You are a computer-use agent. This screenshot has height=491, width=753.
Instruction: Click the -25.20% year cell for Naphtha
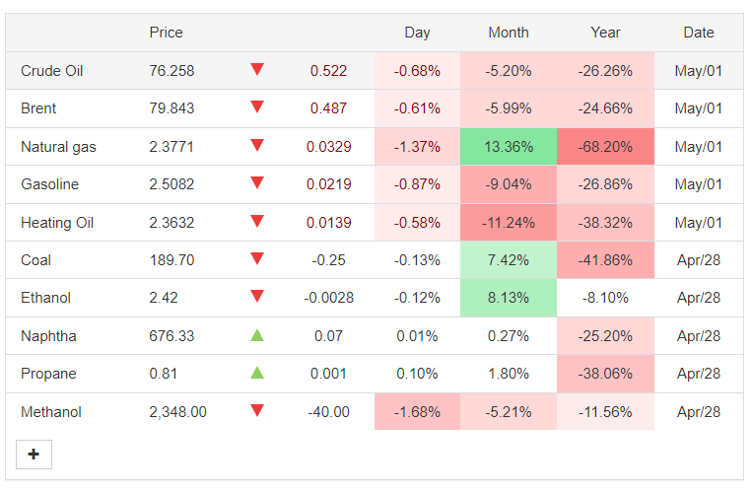pos(605,336)
